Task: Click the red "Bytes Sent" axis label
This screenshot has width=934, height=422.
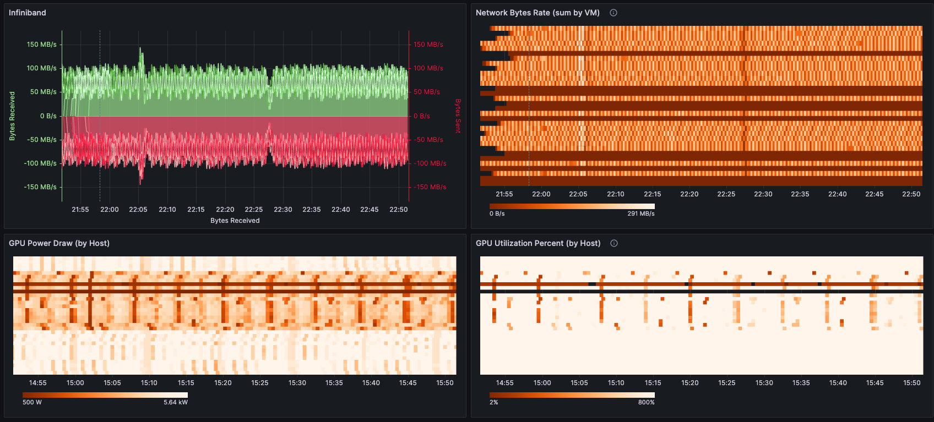Action: pos(458,116)
